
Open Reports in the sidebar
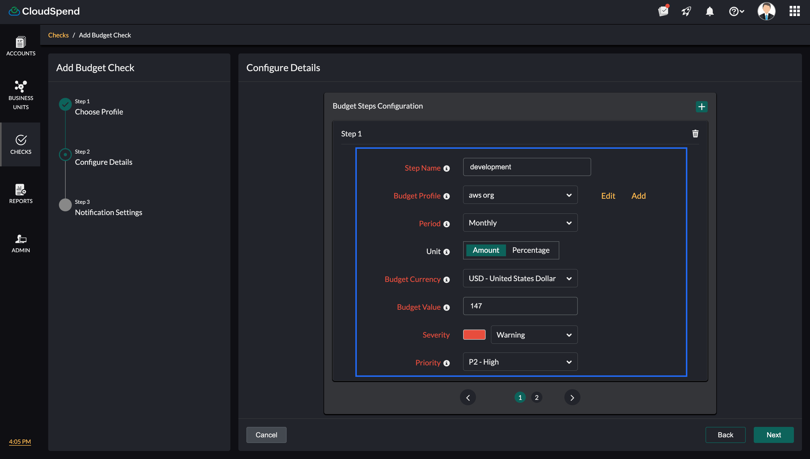click(x=21, y=194)
